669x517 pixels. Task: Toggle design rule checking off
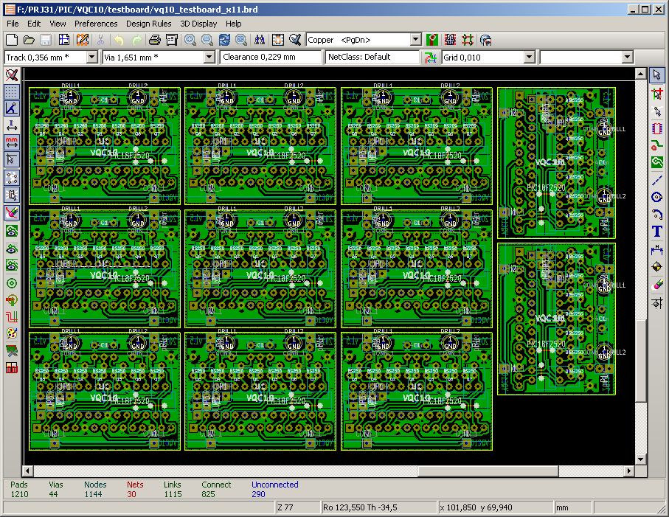[12, 75]
